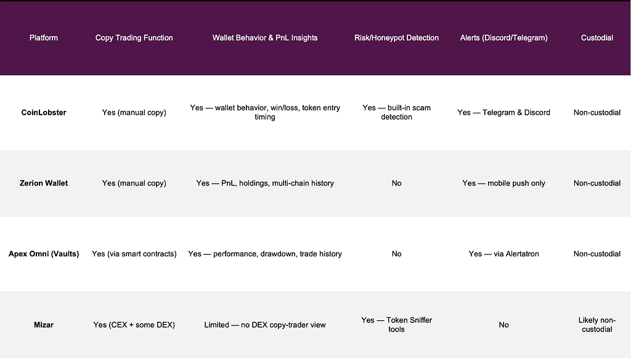Screen dimensions: 631x358
Task: Select the Telegram & Discord alerts cell
Action: point(504,113)
